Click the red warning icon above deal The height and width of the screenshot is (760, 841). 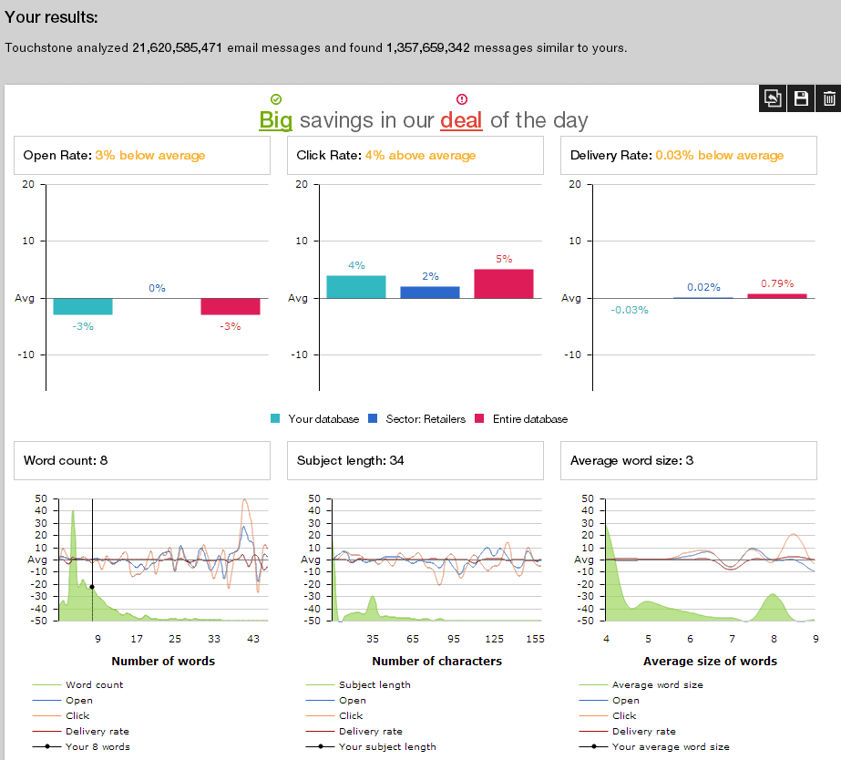[461, 98]
